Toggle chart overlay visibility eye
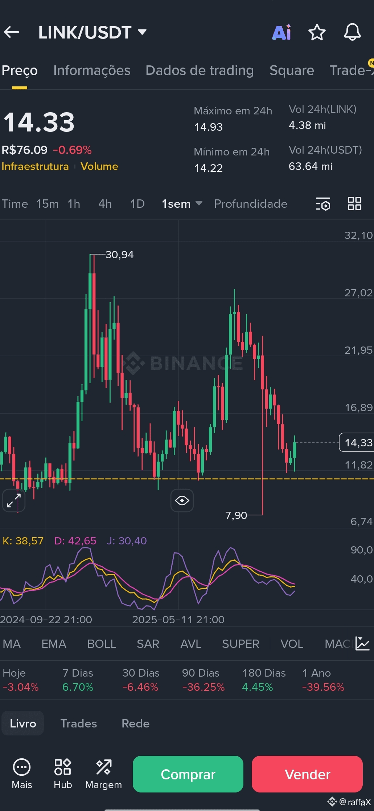Image resolution: width=374 pixels, height=811 pixels. (182, 500)
